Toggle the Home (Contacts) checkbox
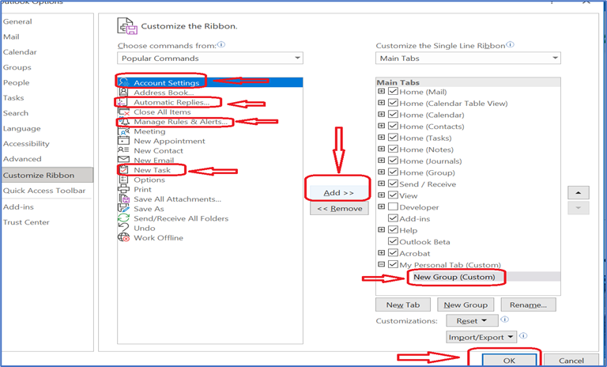This screenshot has width=607, height=367. [394, 126]
